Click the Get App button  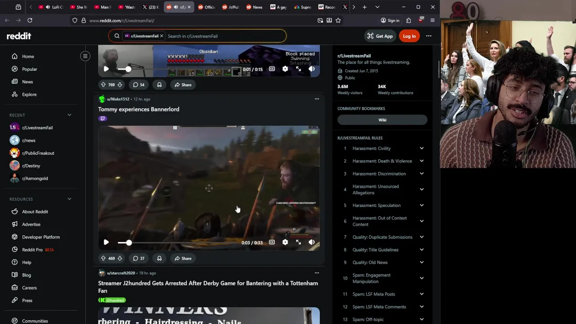coord(380,36)
